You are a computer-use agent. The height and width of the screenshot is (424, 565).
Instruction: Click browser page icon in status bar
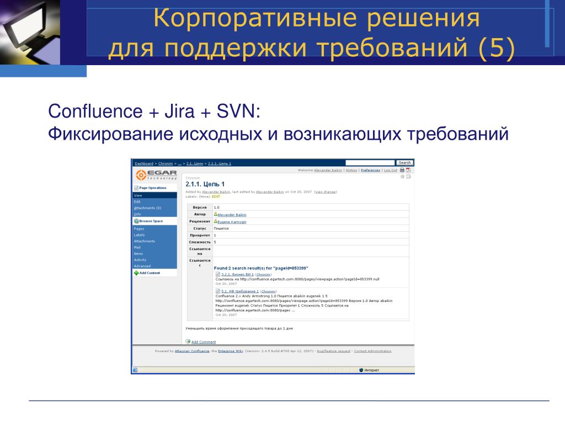pos(135,370)
